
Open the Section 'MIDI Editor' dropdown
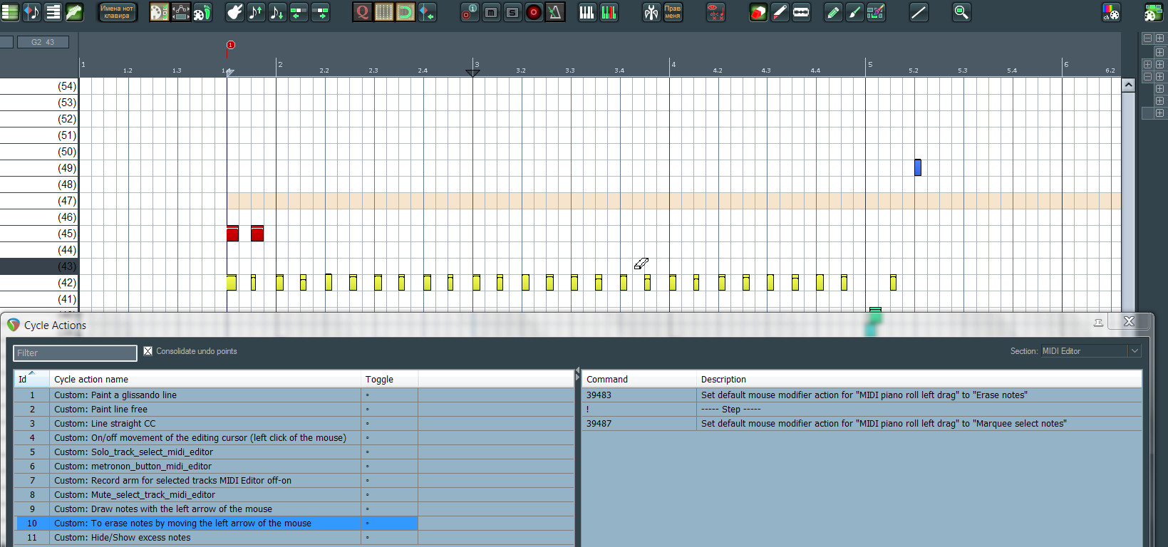tap(1090, 351)
